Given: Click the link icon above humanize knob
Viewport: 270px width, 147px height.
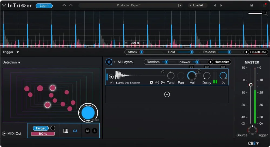Looking at the screenshot, I should click(x=223, y=67).
